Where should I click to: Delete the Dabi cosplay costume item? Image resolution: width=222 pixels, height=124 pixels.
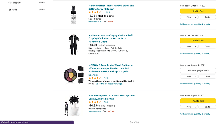click(207, 46)
